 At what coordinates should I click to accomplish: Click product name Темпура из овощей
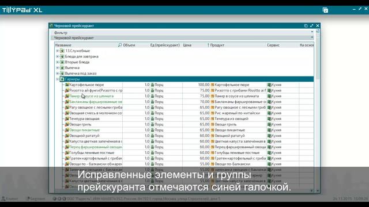pyautogui.click(x=231, y=118)
